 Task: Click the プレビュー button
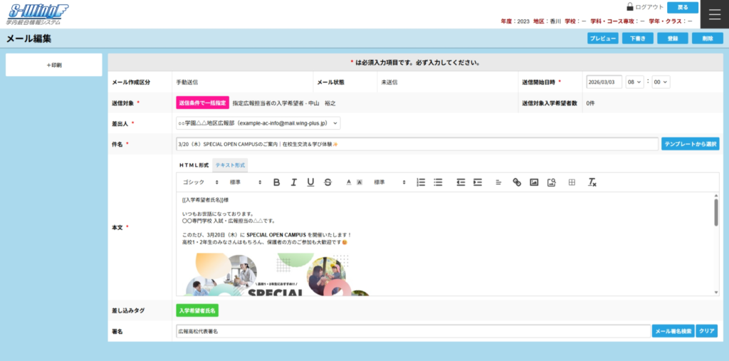point(602,38)
